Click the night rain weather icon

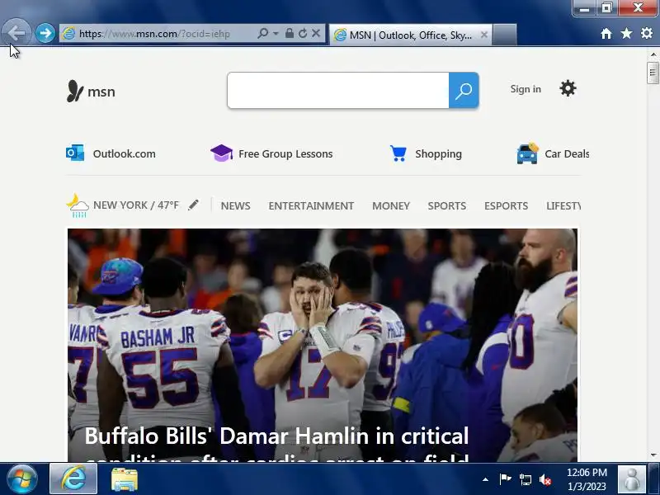[x=78, y=205]
